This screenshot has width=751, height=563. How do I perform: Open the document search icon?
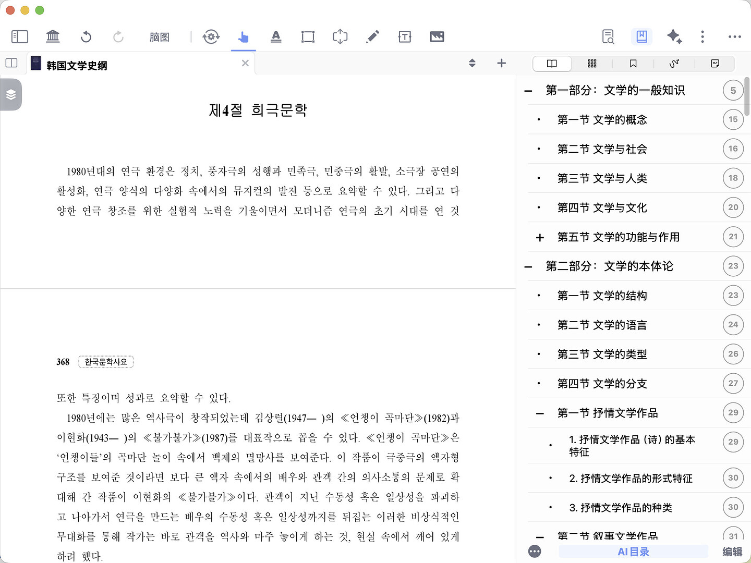(607, 36)
